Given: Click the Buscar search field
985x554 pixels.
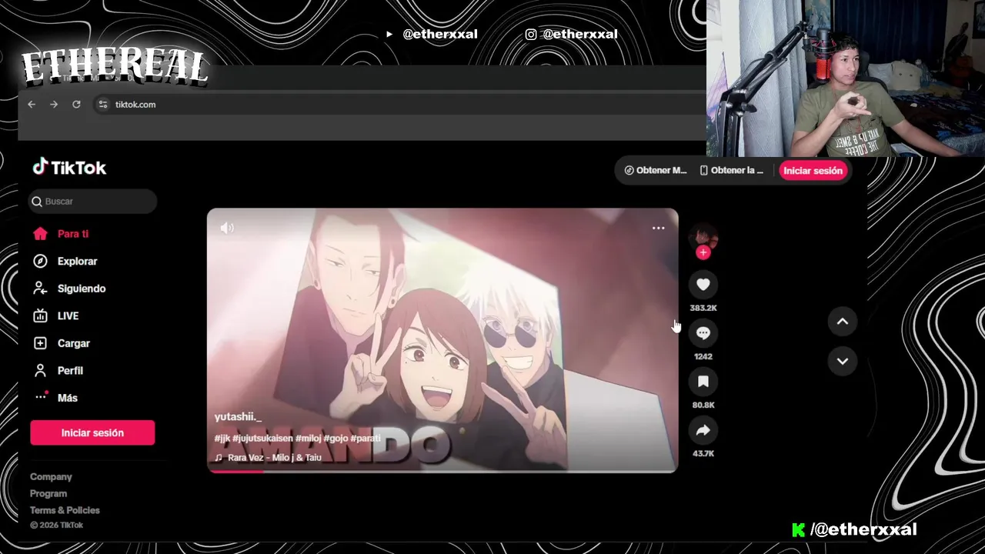Looking at the screenshot, I should click(x=93, y=202).
